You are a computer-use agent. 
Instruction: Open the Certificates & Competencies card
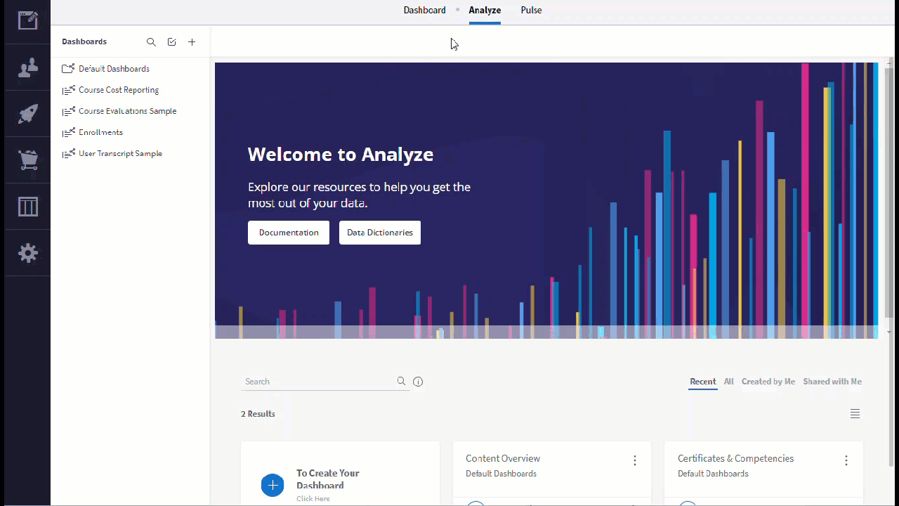click(x=763, y=473)
